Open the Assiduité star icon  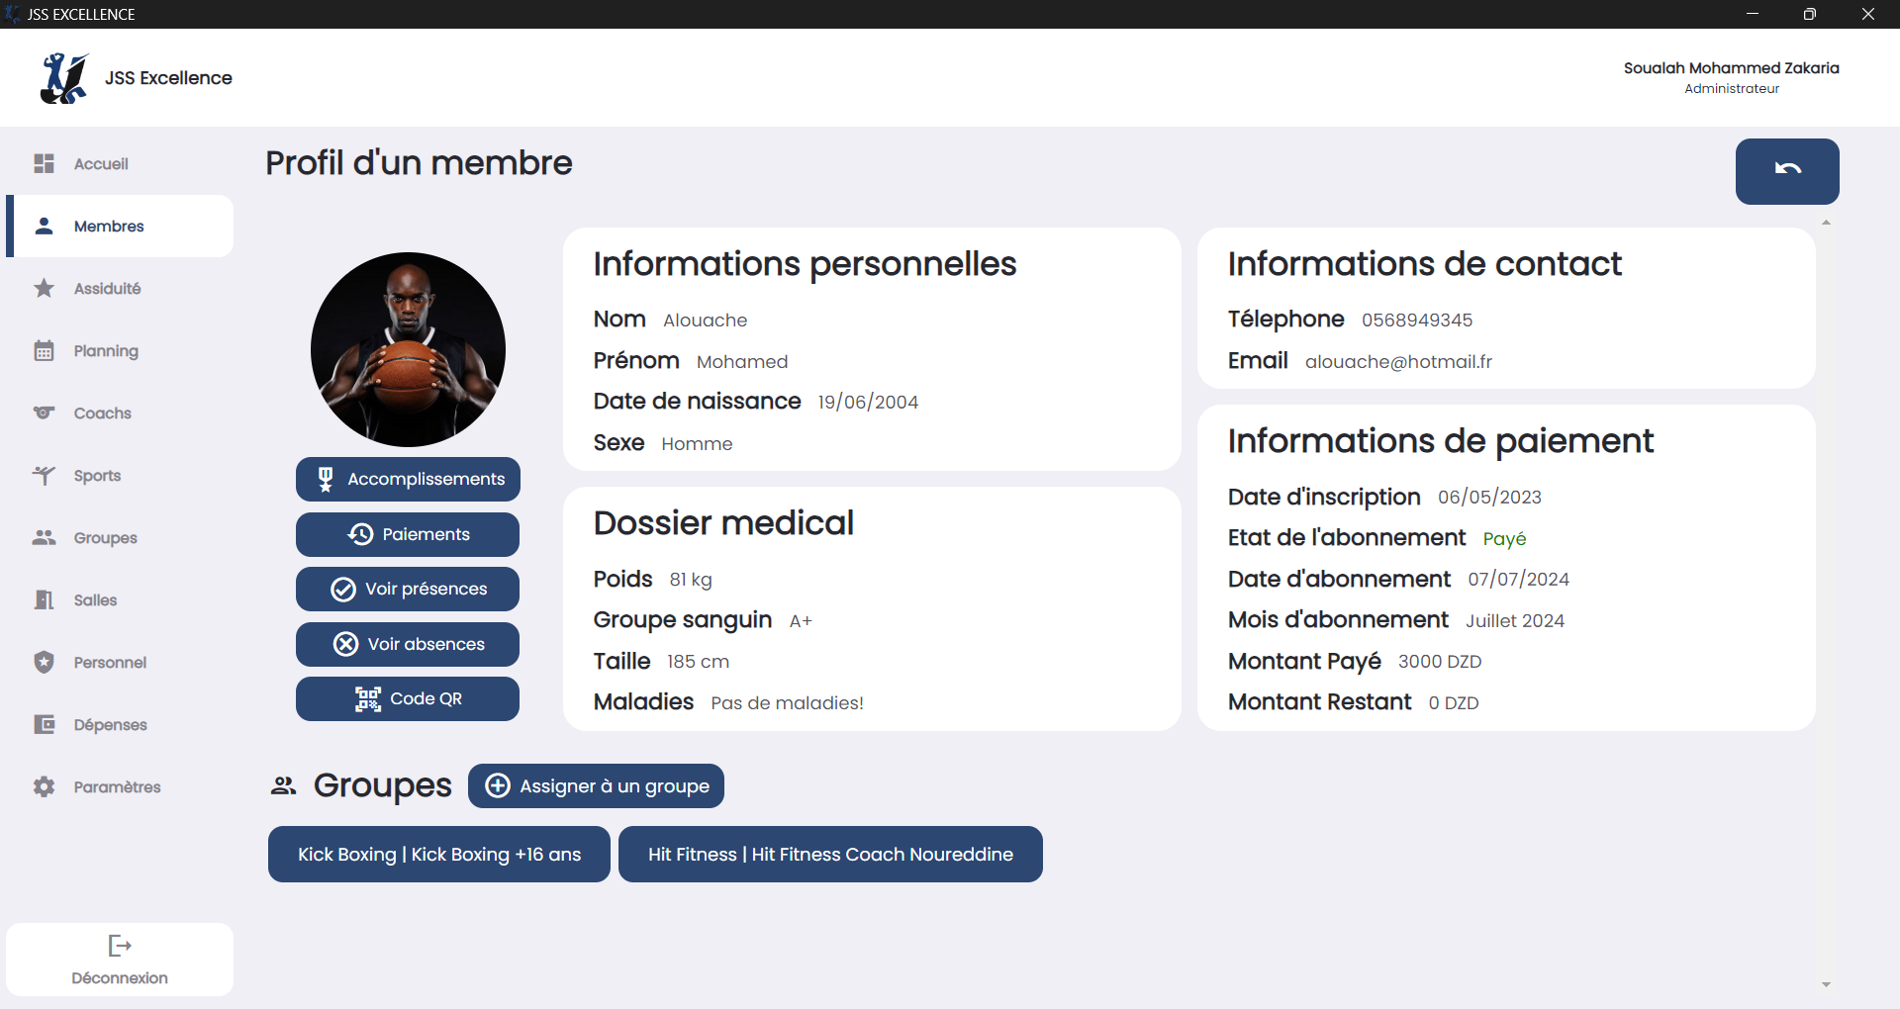tap(45, 289)
